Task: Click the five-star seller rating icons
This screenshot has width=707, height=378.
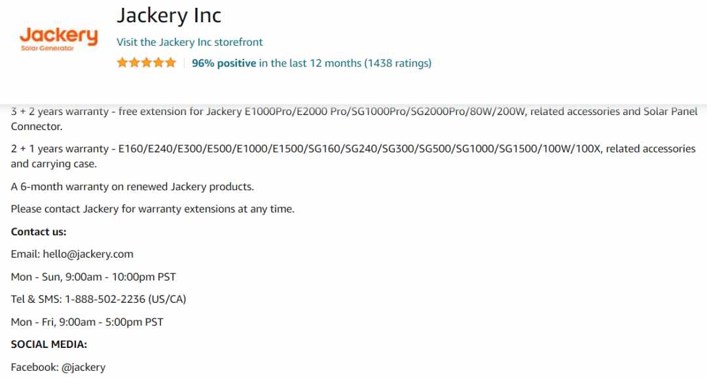Action: [146, 63]
